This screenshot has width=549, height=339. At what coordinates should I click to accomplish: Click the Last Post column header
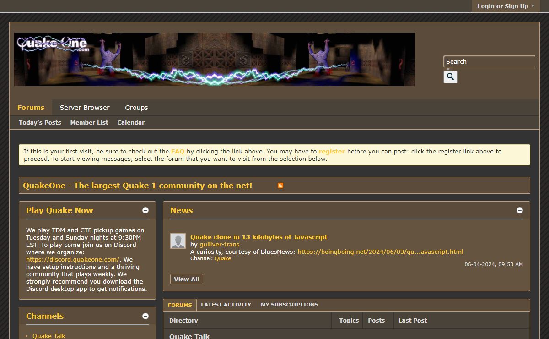coord(412,320)
